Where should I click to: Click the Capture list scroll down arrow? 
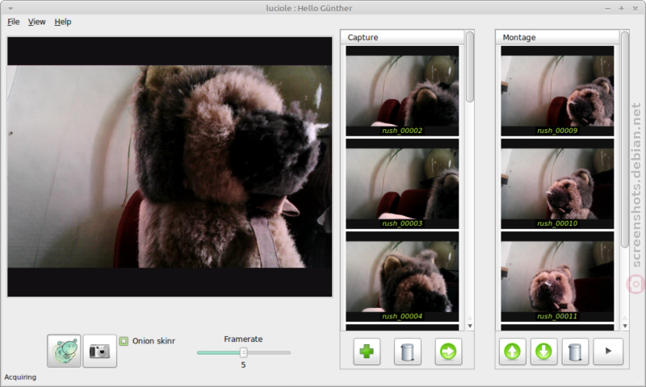coord(470,327)
